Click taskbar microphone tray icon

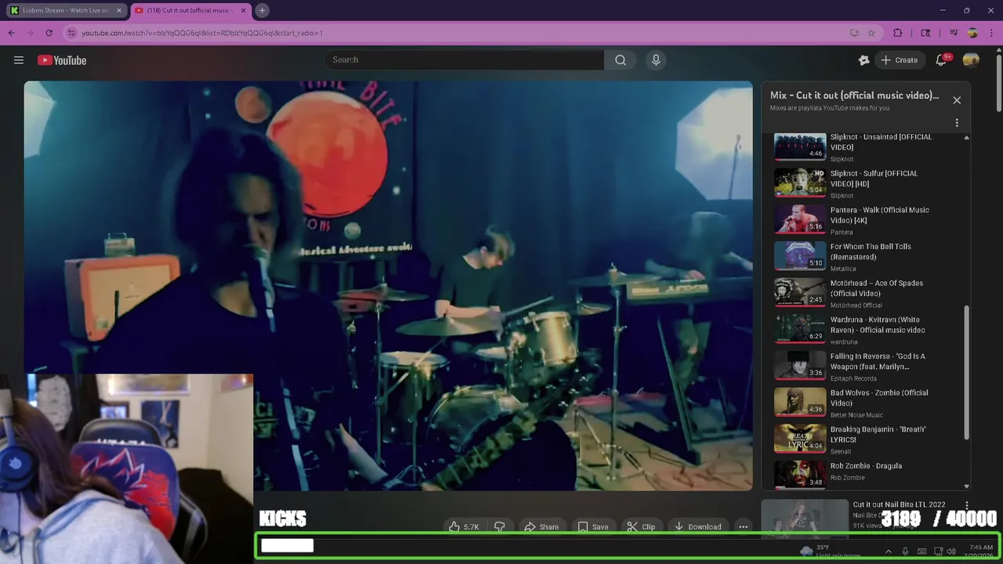pos(905,551)
